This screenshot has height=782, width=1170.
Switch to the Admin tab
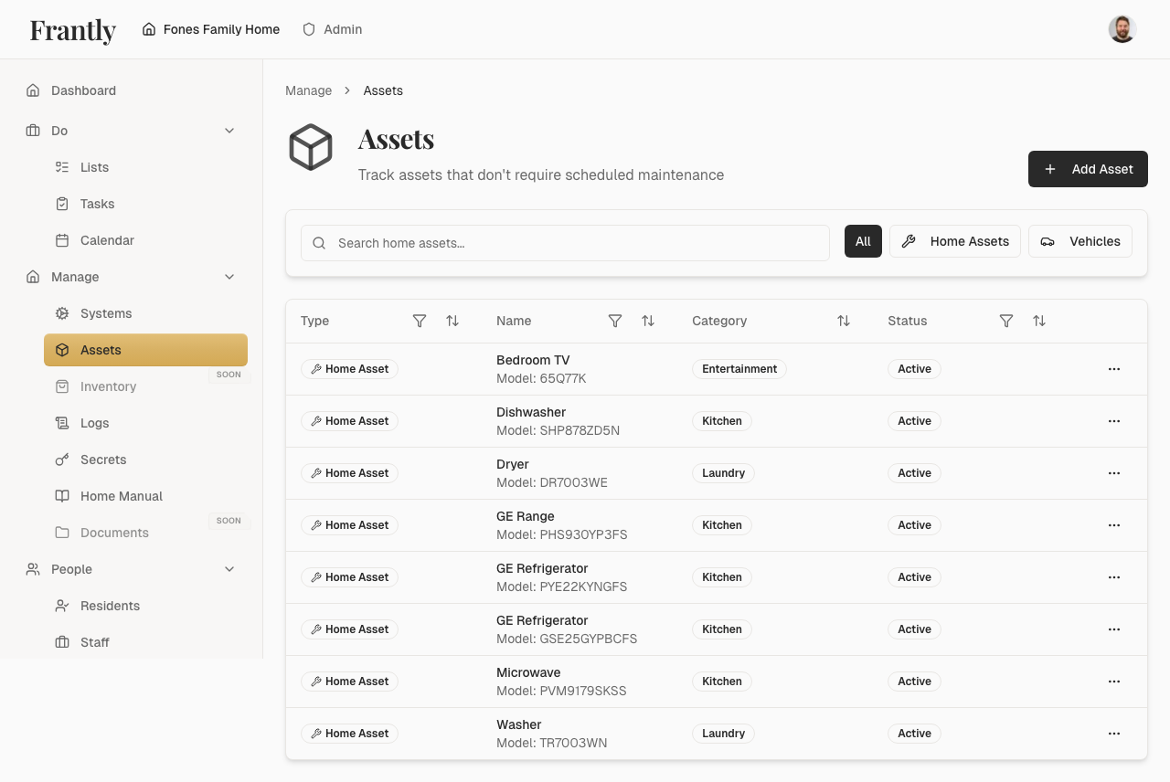332,28
